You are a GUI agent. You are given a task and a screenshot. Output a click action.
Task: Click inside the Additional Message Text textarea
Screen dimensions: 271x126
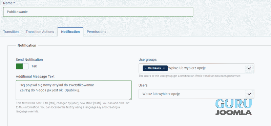[x=74, y=90]
